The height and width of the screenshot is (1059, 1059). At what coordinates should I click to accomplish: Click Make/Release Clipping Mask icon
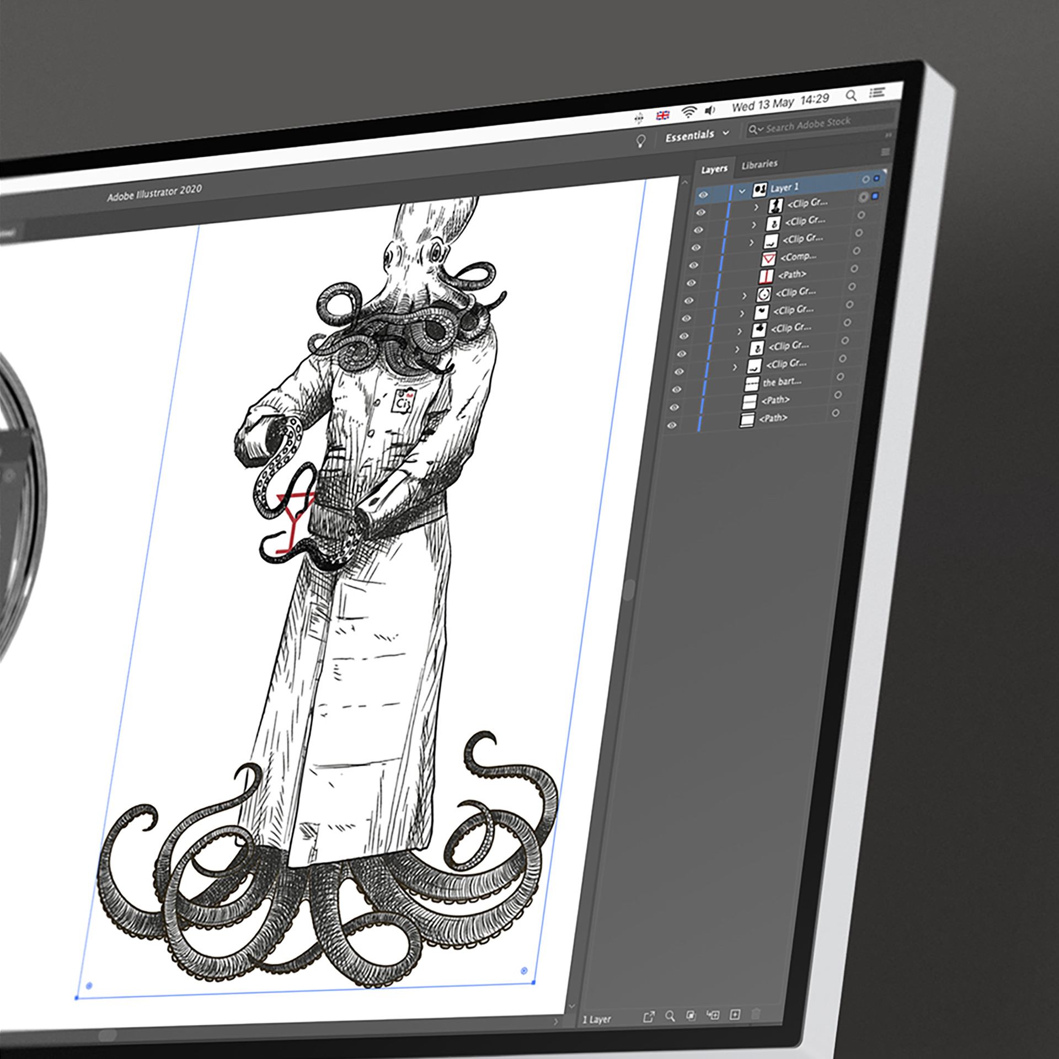coord(691,1015)
